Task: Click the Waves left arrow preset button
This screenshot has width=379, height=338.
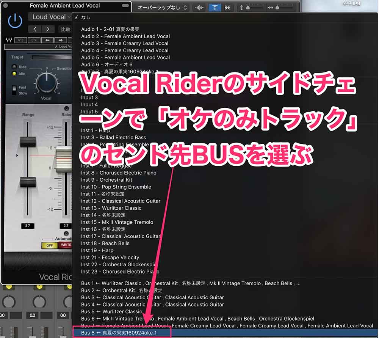Action: tap(47, 40)
